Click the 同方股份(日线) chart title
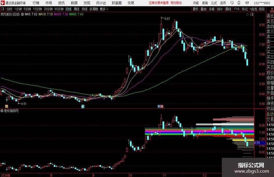The height and width of the screenshot is (177, 274). tap(10, 14)
